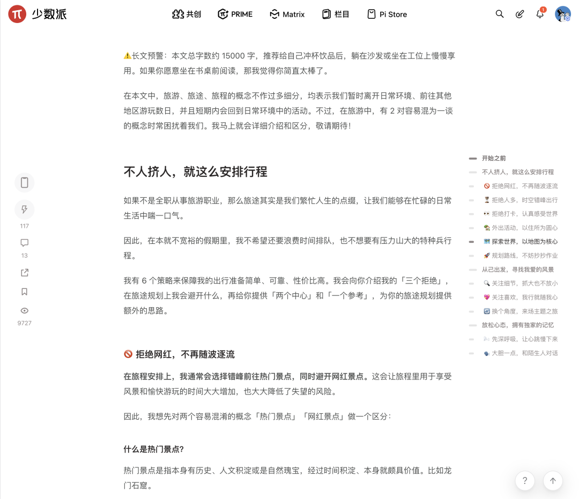Open Pi Store
579x499 pixels.
click(x=388, y=14)
